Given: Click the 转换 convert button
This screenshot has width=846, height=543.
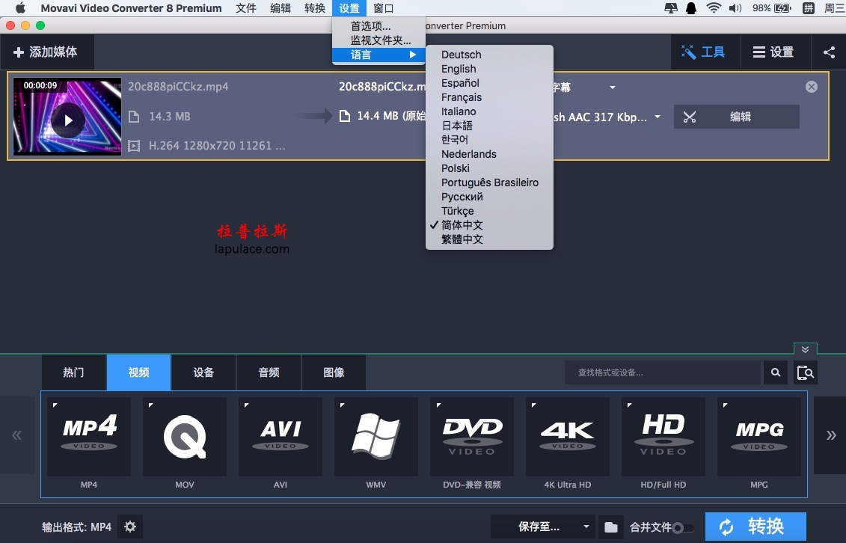Looking at the screenshot, I should point(755,527).
